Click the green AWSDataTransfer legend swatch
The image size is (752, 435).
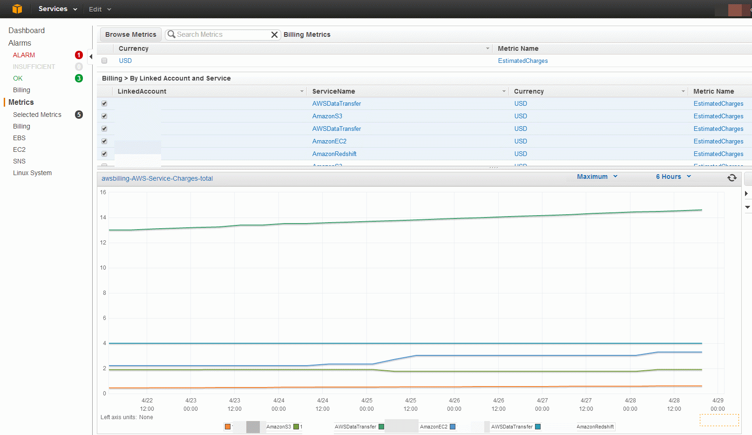pyautogui.click(x=381, y=427)
